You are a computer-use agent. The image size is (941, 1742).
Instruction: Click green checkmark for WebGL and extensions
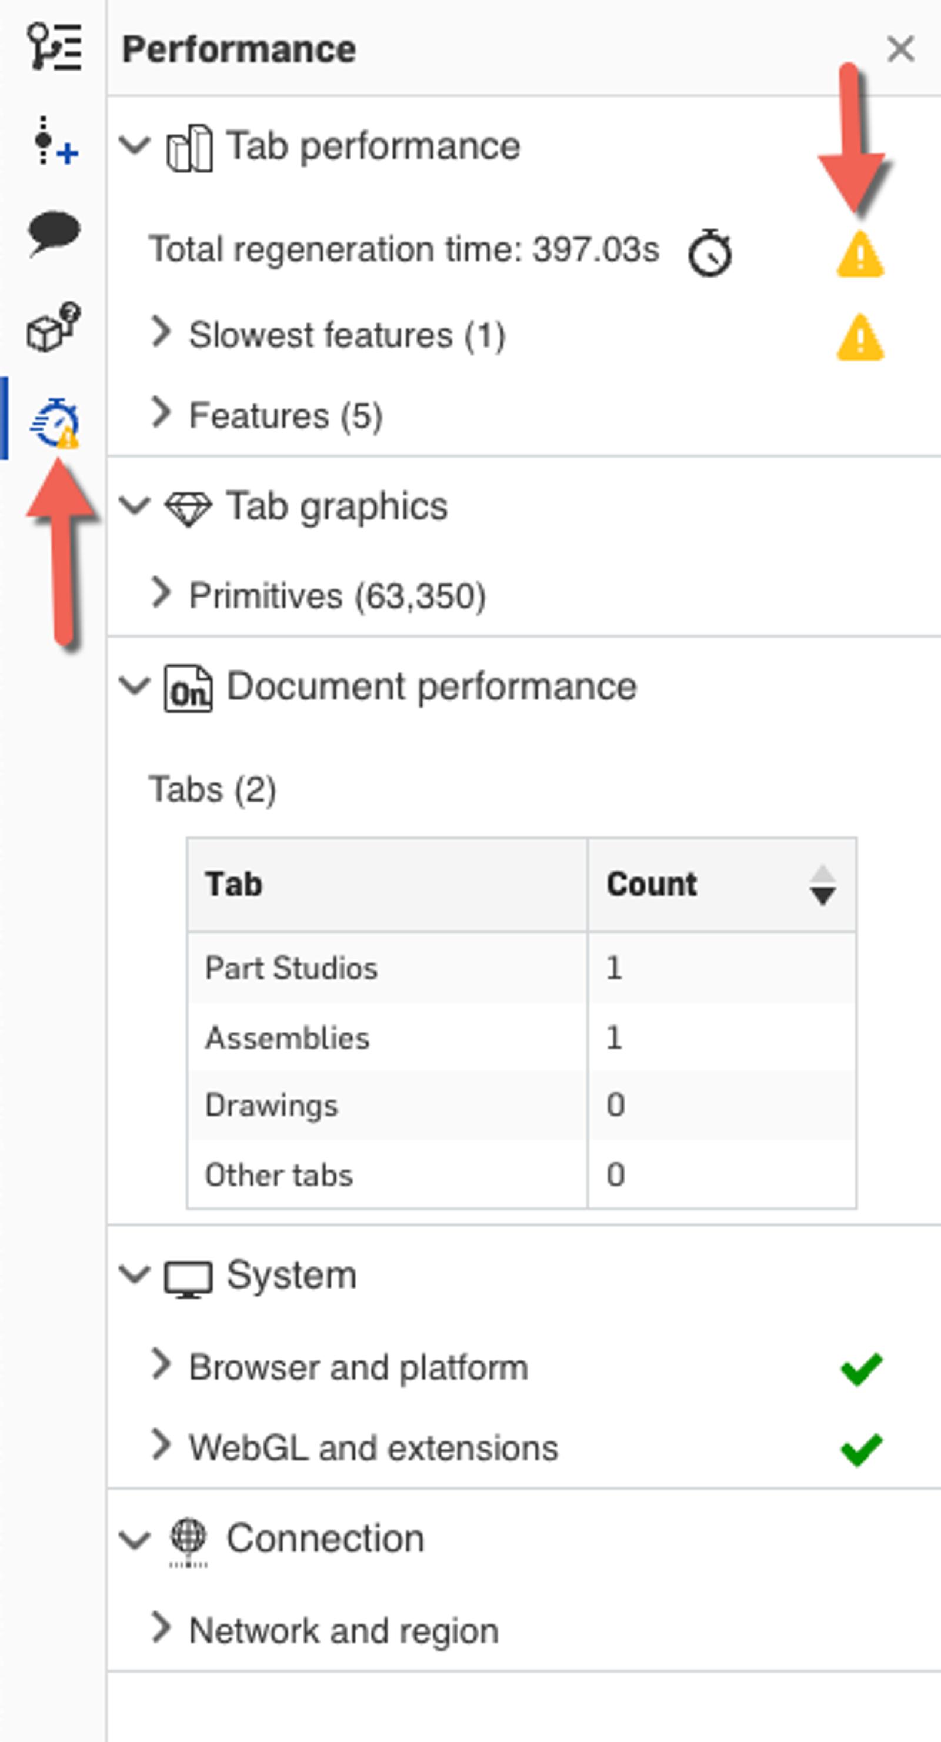point(860,1449)
